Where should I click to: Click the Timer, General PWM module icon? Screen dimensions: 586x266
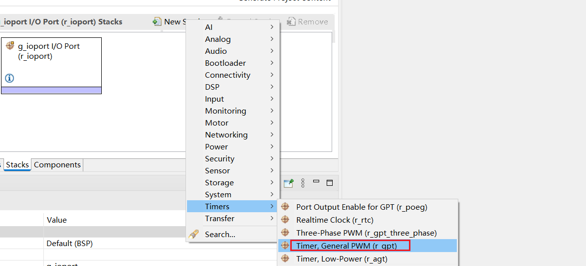285,246
